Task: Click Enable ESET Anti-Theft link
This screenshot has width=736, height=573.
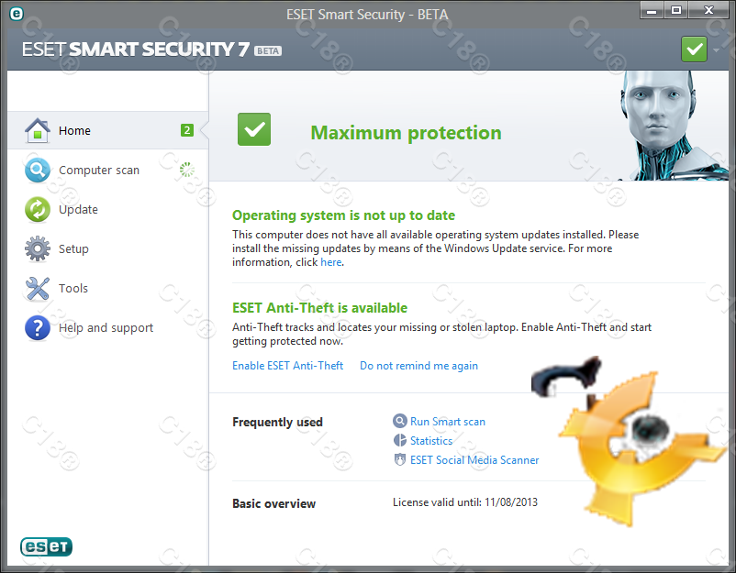Action: pos(287,366)
